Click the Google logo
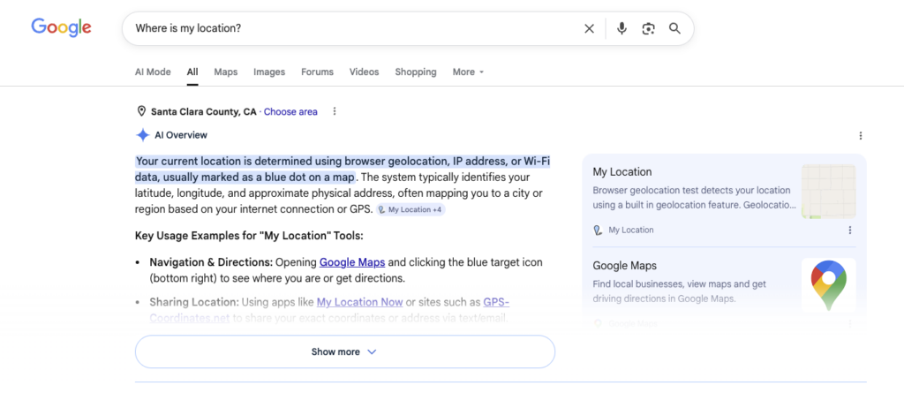The height and width of the screenshot is (393, 904). coord(61,27)
